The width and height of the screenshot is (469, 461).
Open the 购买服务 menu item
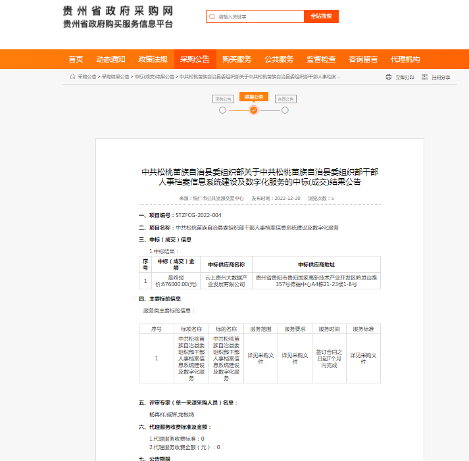click(237, 59)
